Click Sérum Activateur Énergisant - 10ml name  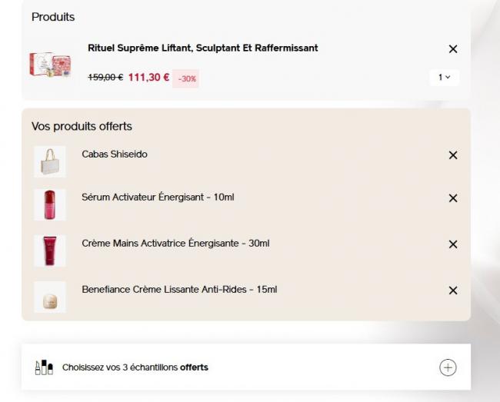coord(158,198)
